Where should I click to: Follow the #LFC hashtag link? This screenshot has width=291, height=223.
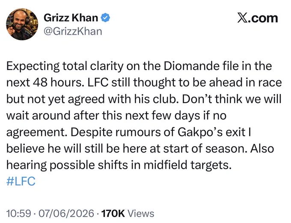[21, 181]
